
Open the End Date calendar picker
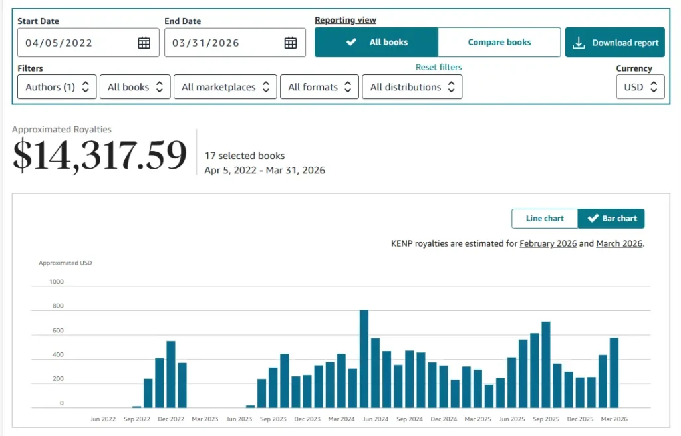(289, 42)
